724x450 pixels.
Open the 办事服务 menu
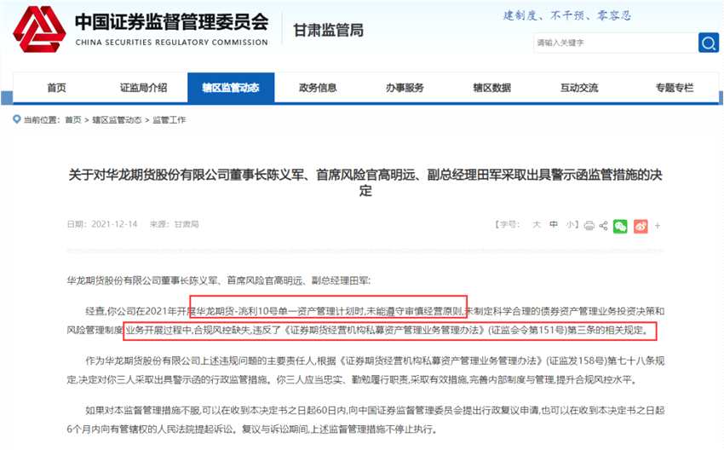(x=405, y=87)
